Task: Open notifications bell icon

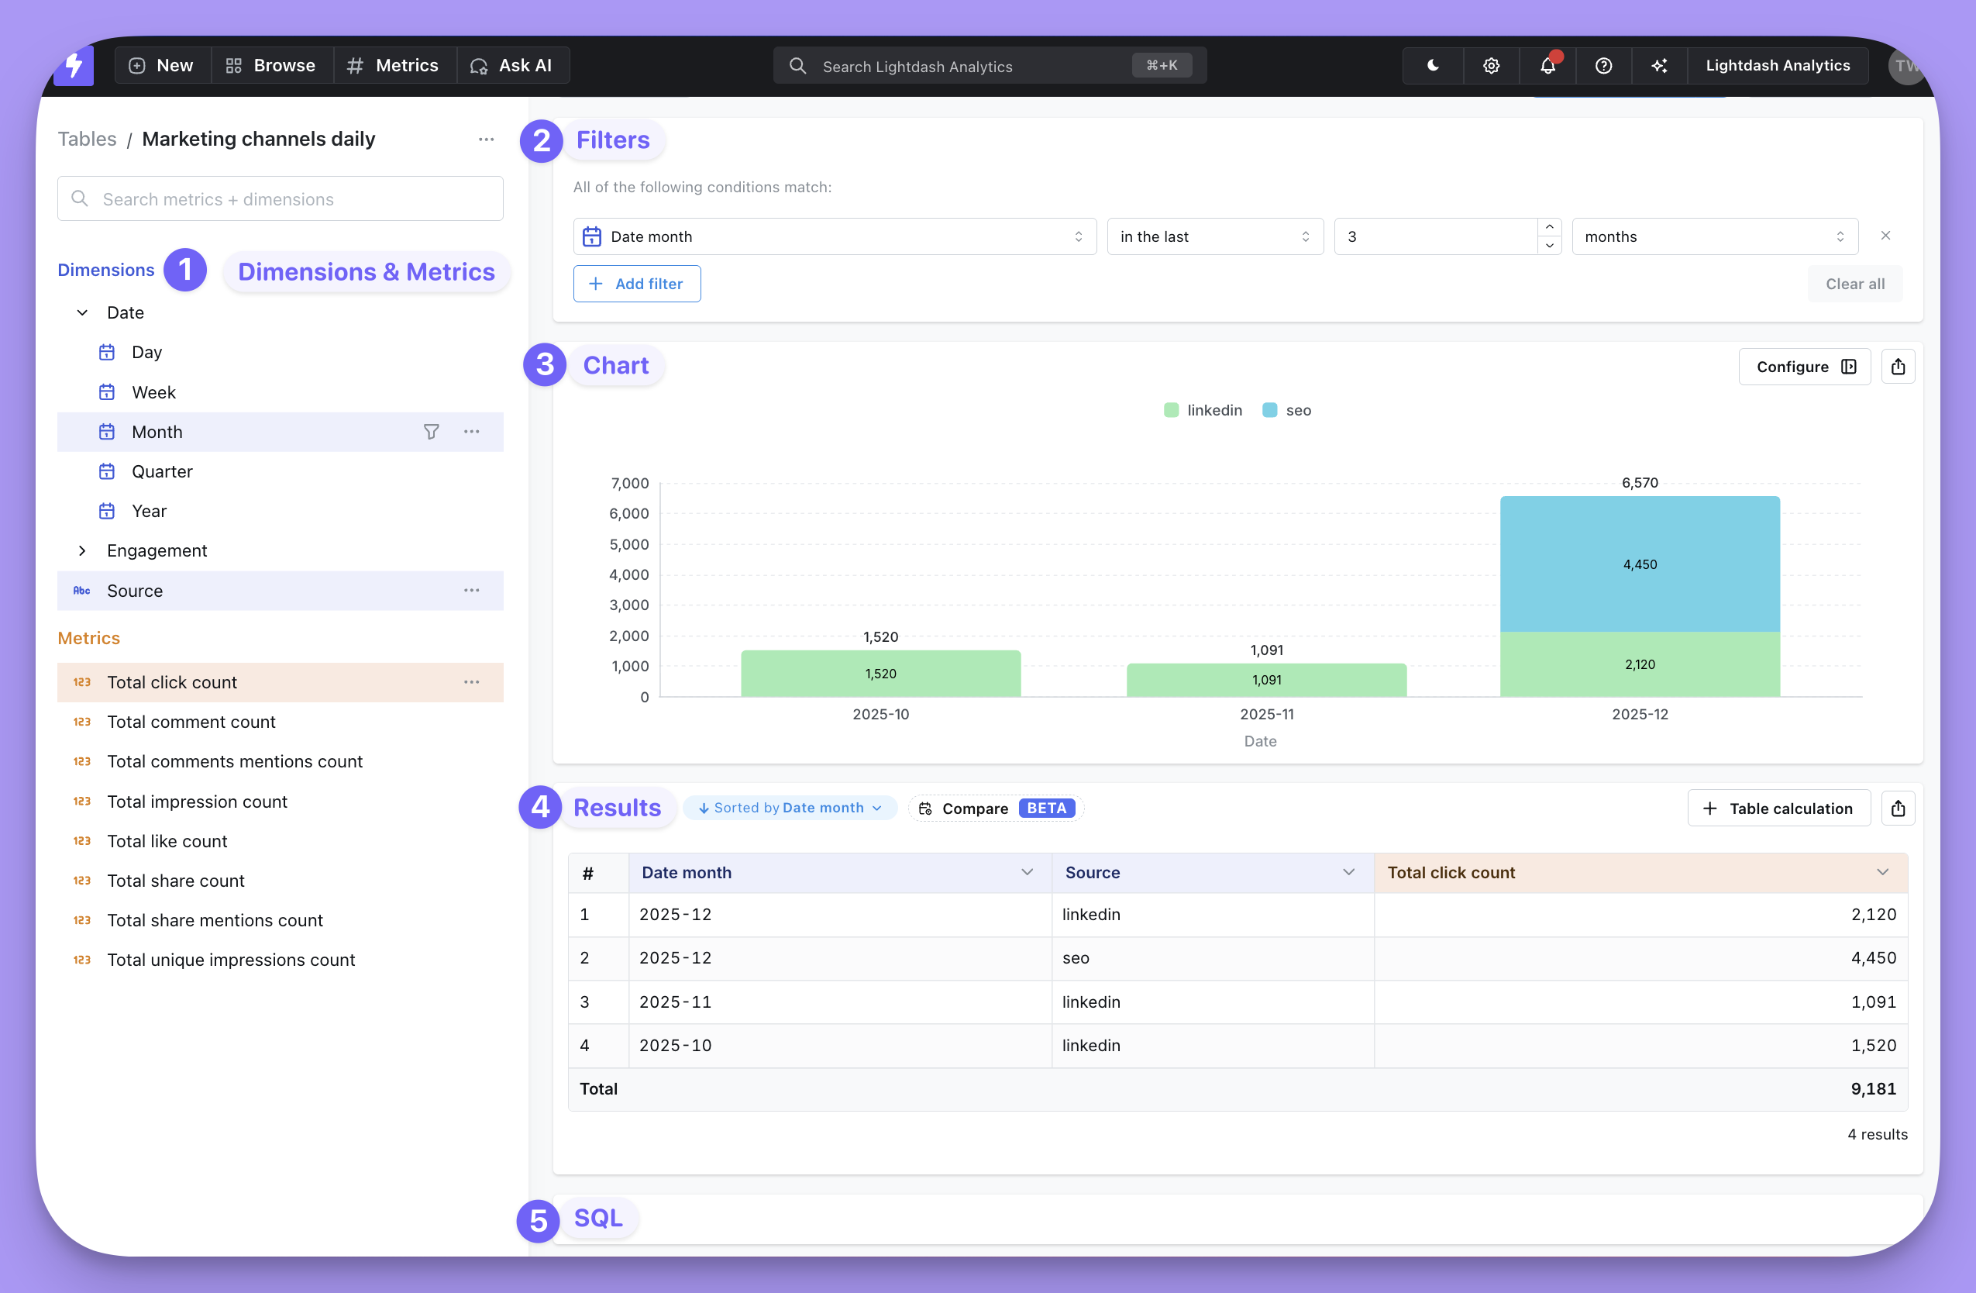Action: tap(1547, 66)
